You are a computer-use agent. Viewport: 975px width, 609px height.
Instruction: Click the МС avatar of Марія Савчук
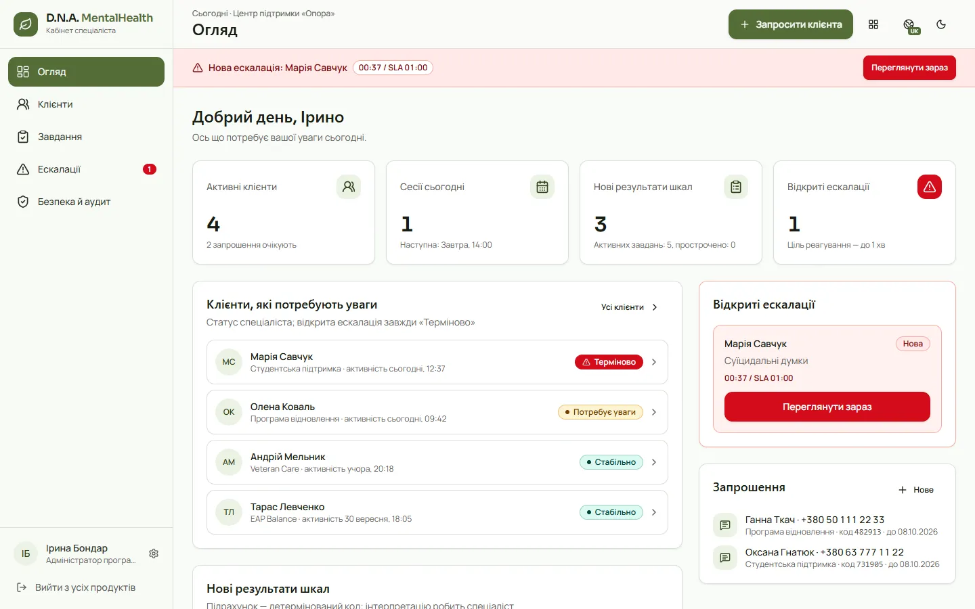229,362
